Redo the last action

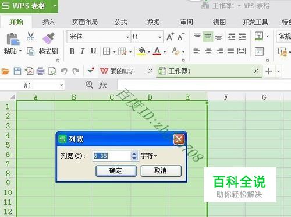[76, 71]
